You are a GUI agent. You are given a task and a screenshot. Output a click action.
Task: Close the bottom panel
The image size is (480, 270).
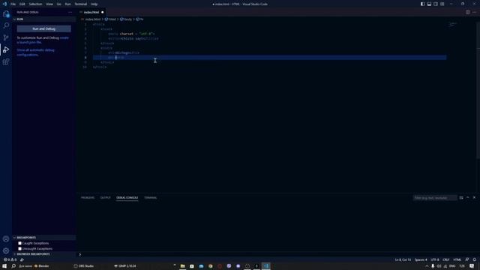[x=474, y=198]
